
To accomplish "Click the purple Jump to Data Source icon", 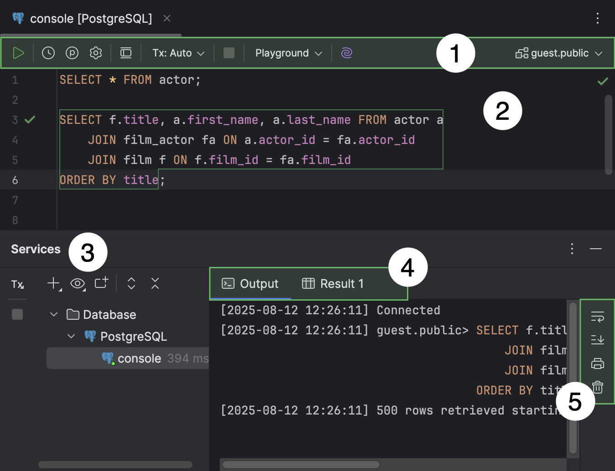I will 346,53.
